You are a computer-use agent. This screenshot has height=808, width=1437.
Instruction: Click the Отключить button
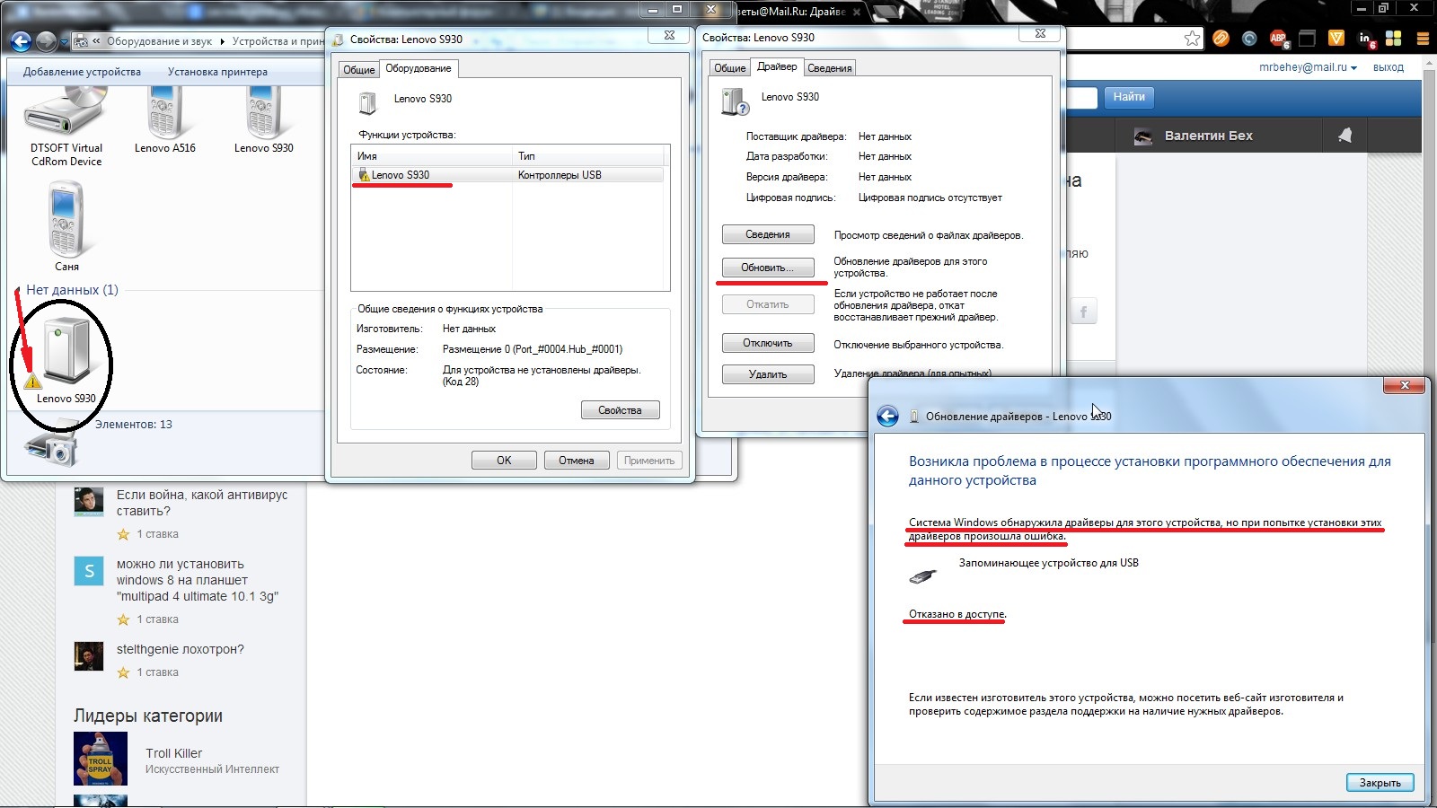[x=768, y=343]
